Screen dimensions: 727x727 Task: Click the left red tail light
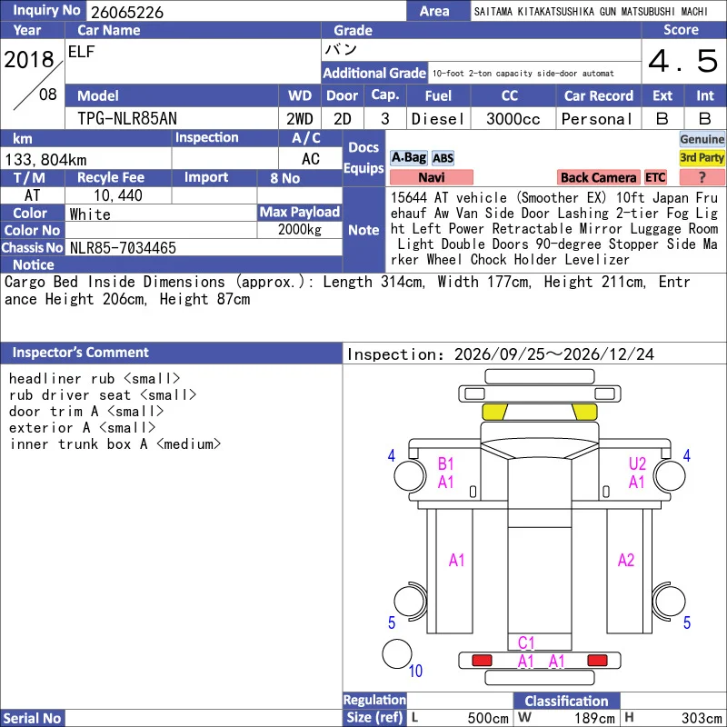click(482, 661)
